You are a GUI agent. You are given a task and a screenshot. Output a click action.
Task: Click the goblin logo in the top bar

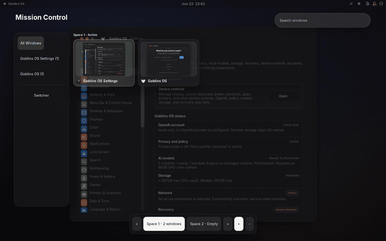(5, 4)
